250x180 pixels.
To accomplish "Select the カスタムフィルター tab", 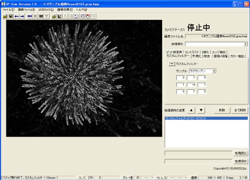I will tap(177, 56).
